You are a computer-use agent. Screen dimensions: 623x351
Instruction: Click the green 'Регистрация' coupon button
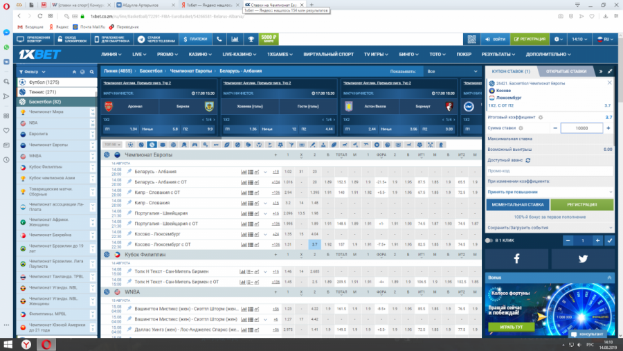pyautogui.click(x=581, y=205)
